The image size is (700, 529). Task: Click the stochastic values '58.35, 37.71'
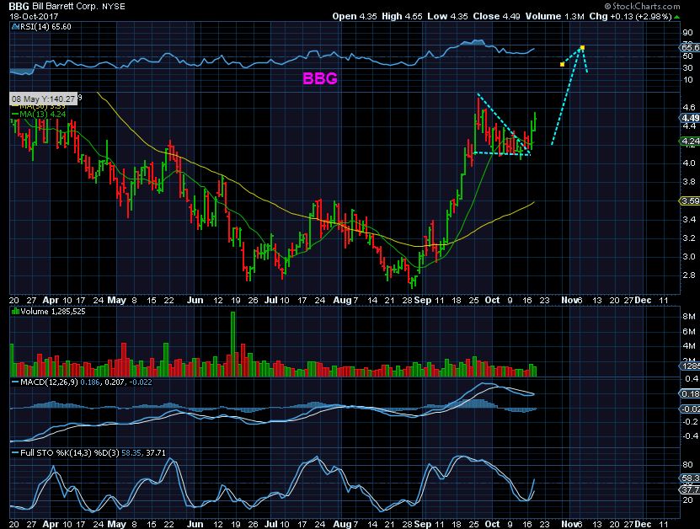tap(143, 453)
